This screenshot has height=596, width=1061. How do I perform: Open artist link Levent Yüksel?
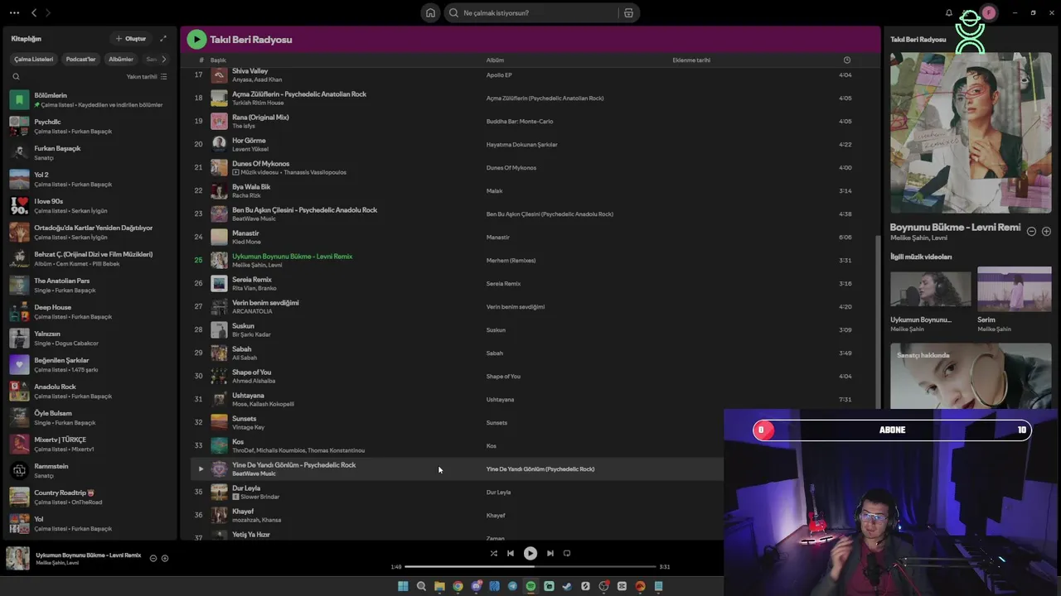point(250,149)
